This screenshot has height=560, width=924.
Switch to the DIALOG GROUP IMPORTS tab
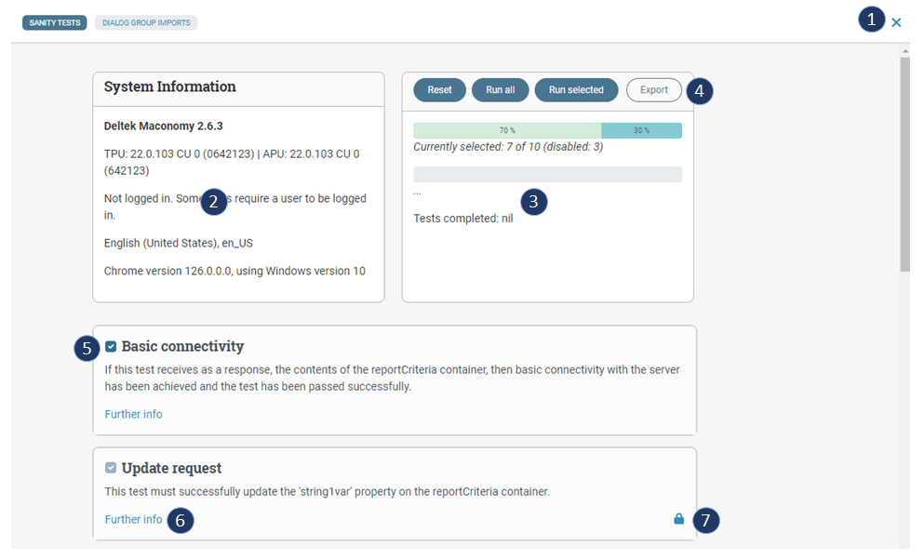click(145, 21)
